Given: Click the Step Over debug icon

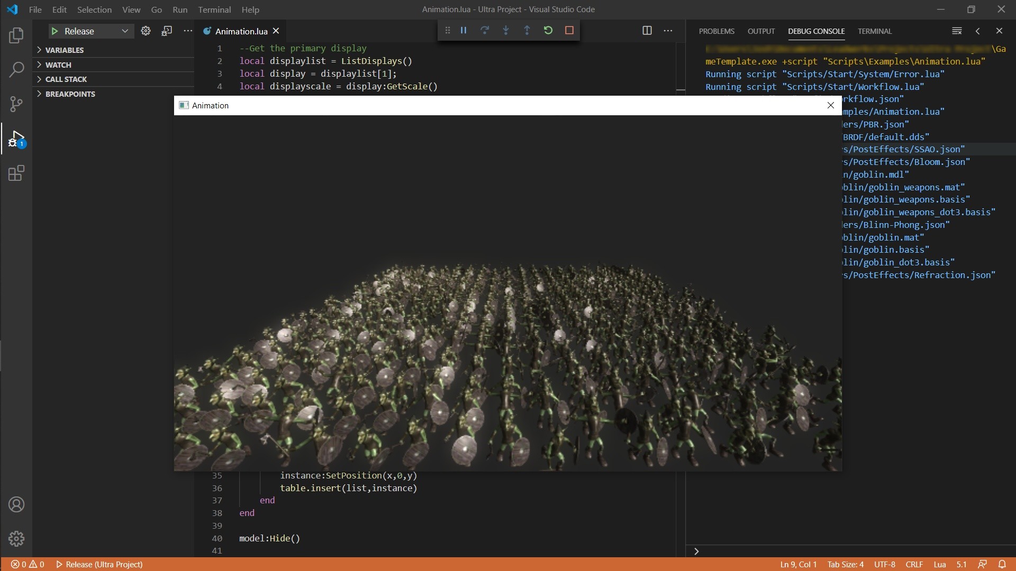Looking at the screenshot, I should [485, 30].
